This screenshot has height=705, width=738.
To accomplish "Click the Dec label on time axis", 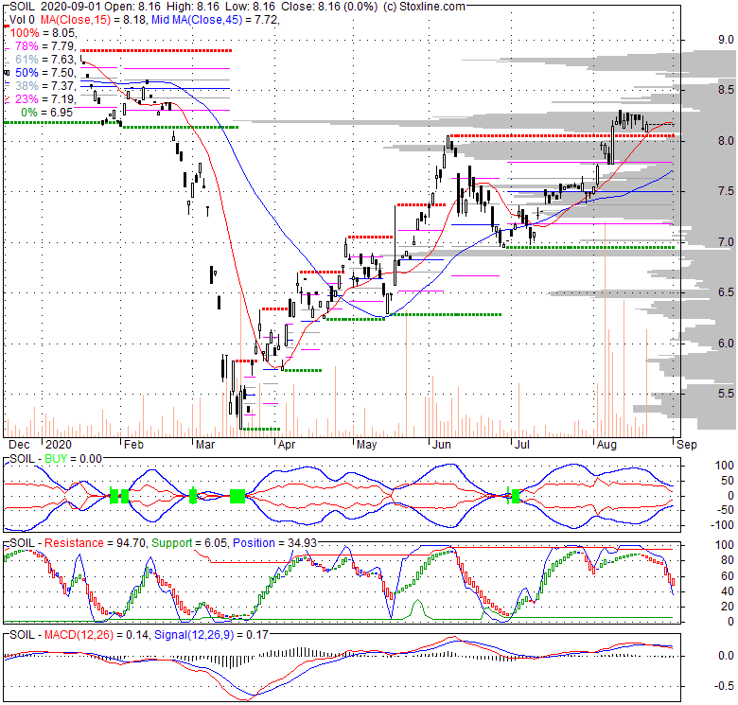I will click(x=19, y=445).
